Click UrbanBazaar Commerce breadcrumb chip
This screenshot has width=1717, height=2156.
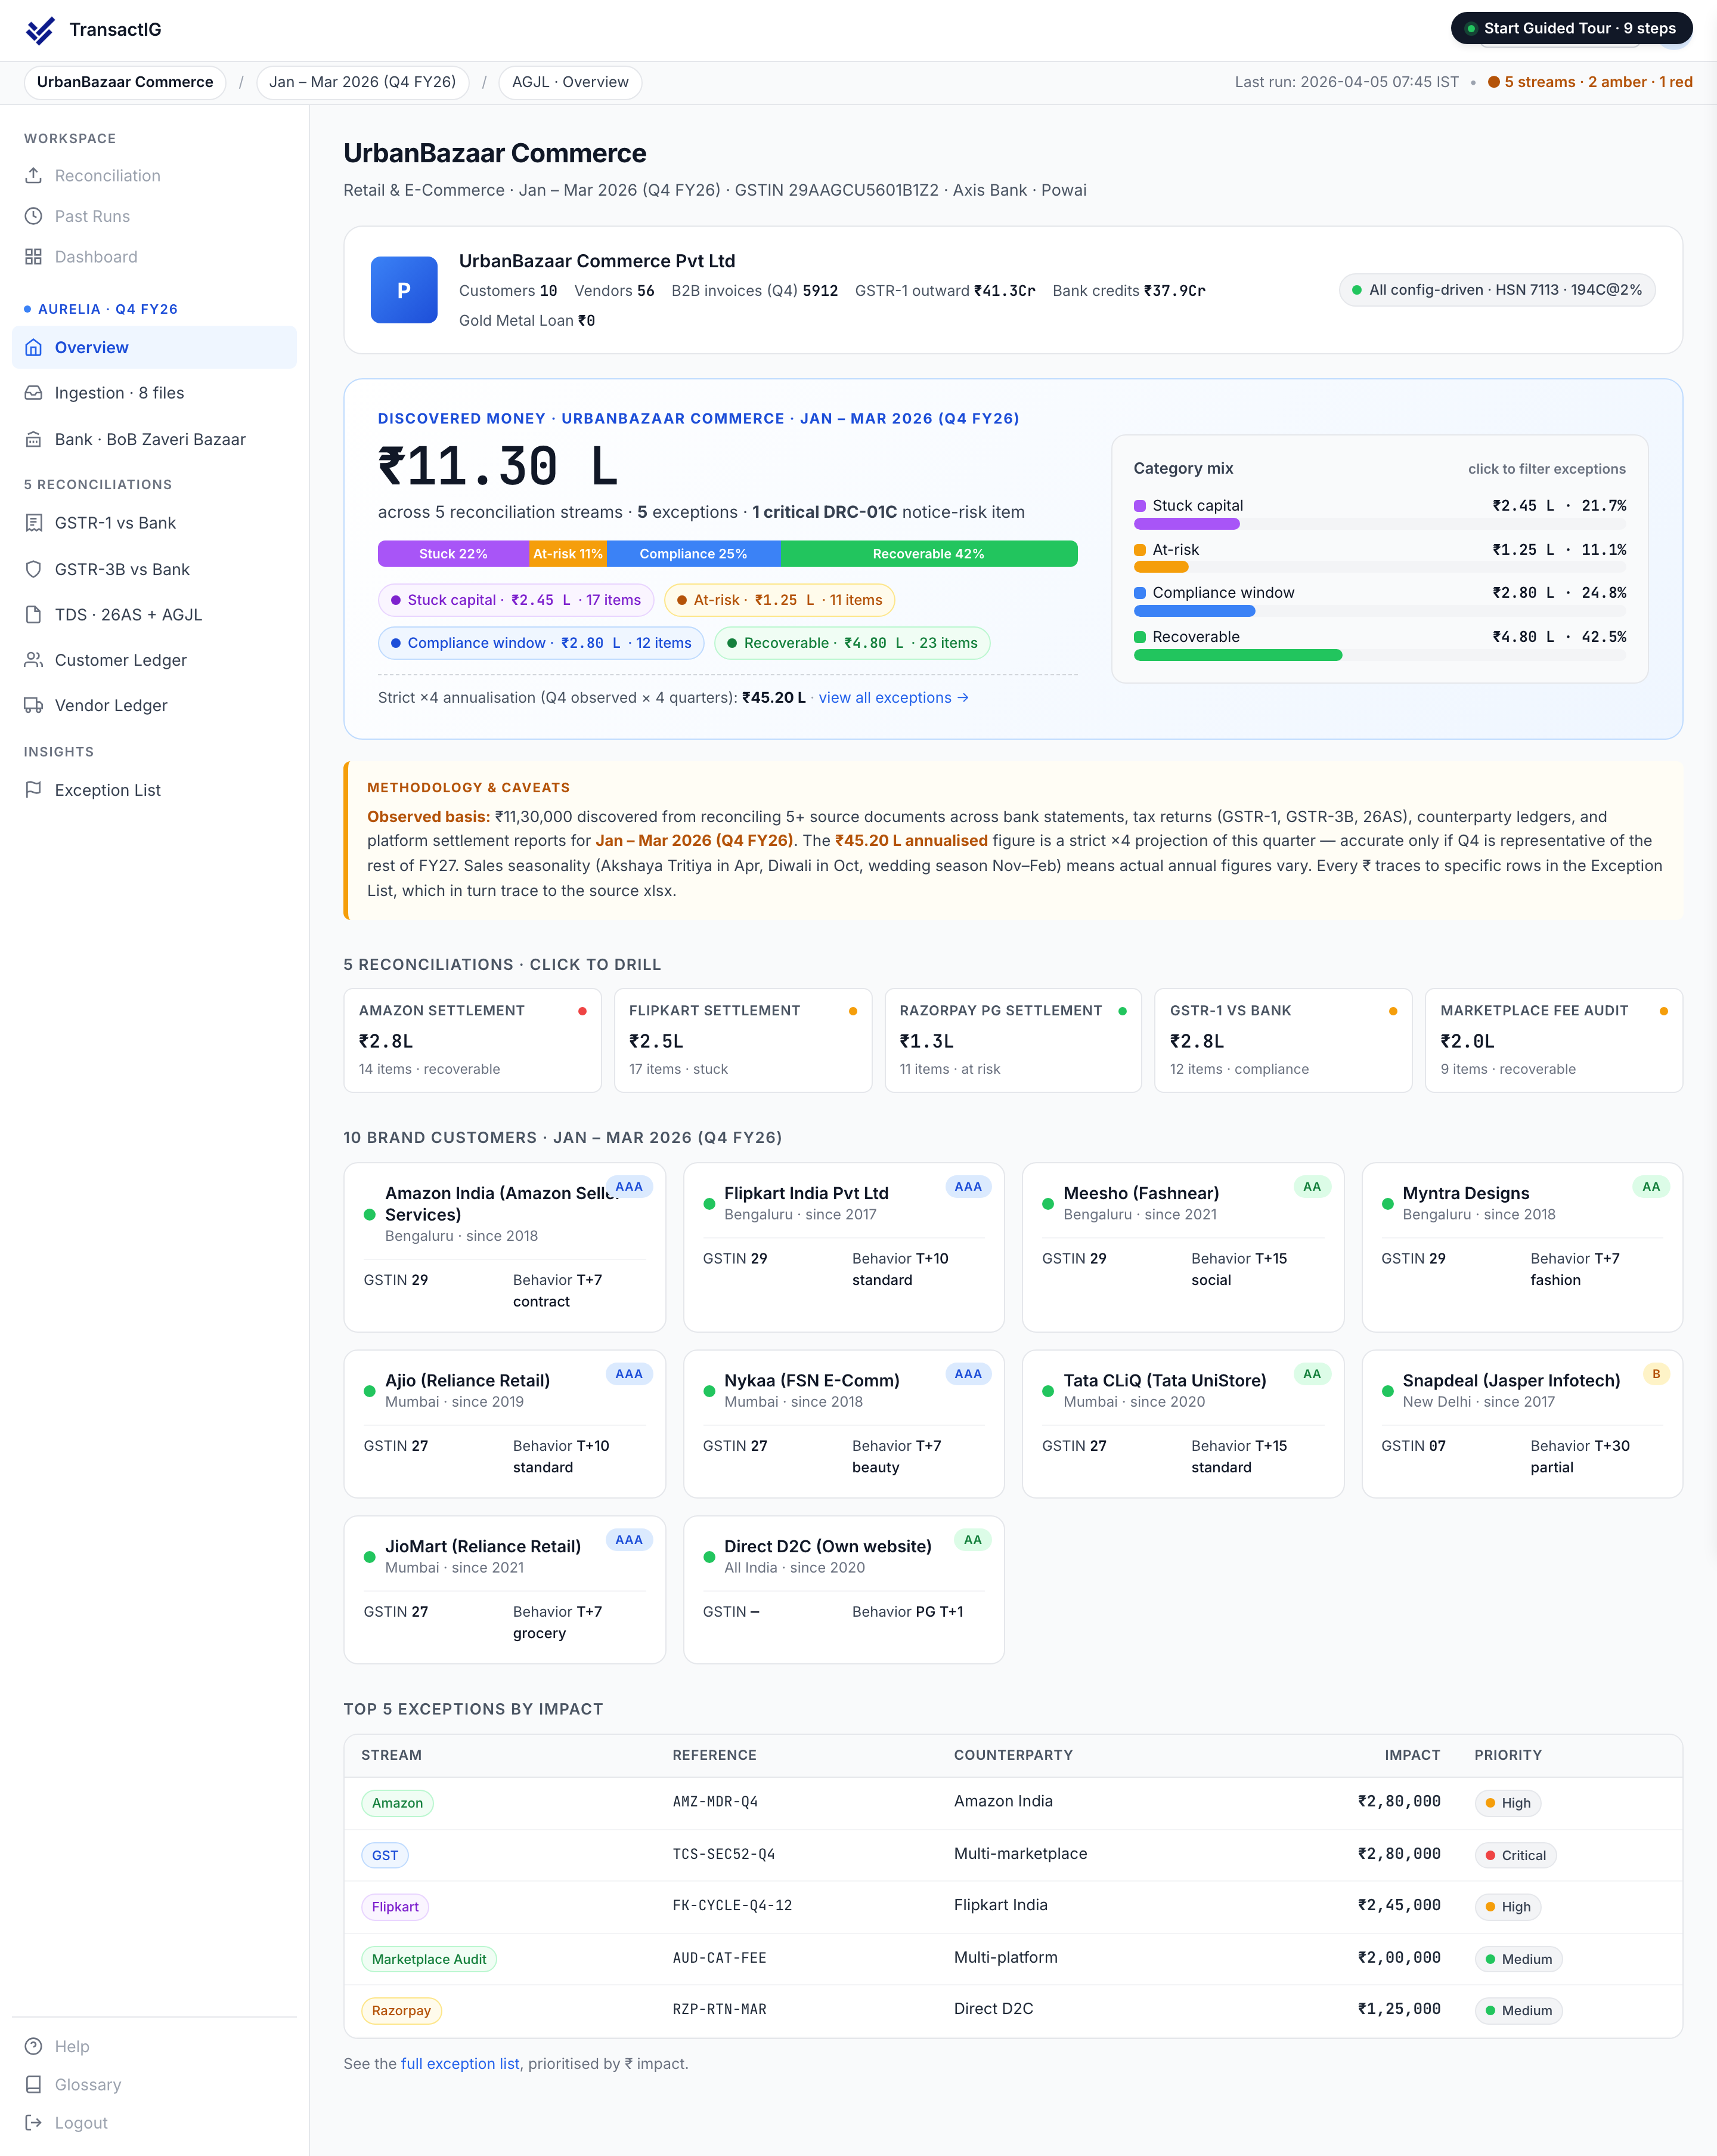coord(125,82)
